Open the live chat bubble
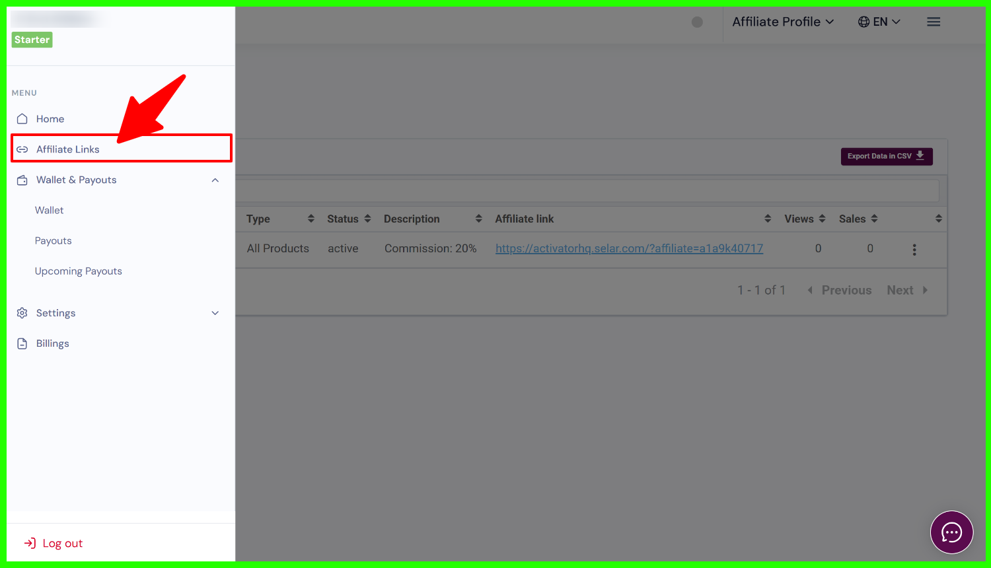Image resolution: width=991 pixels, height=568 pixels. [951, 532]
